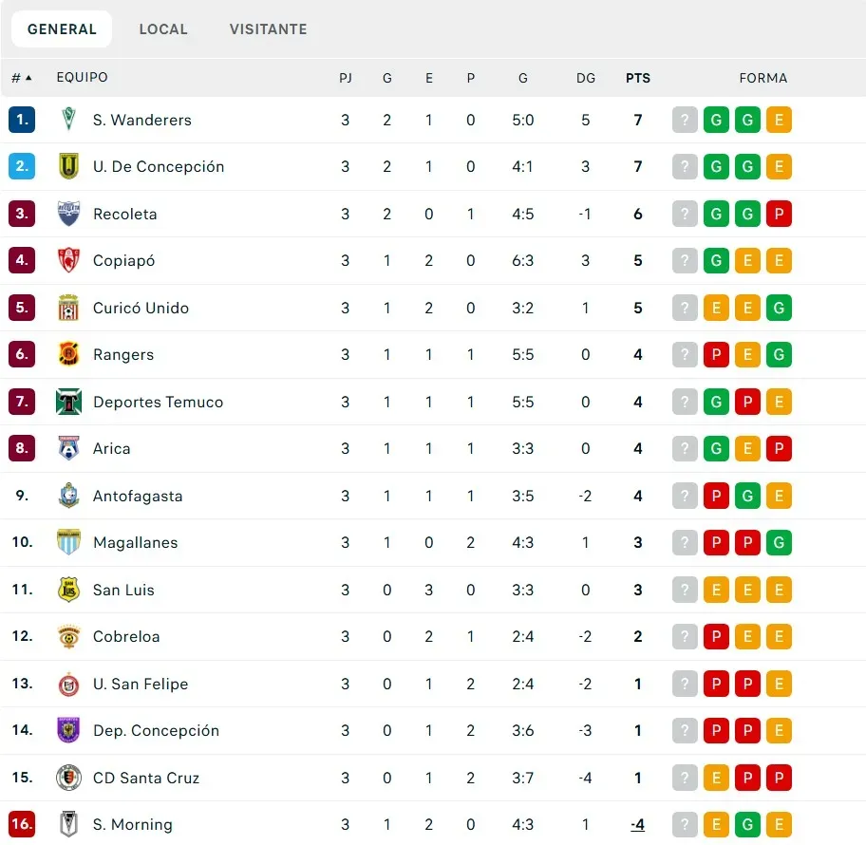Click the Copiapó team crest
The height and width of the screenshot is (845, 866).
(68, 260)
